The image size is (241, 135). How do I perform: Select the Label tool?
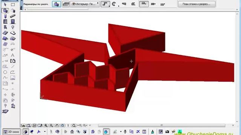point(5,61)
